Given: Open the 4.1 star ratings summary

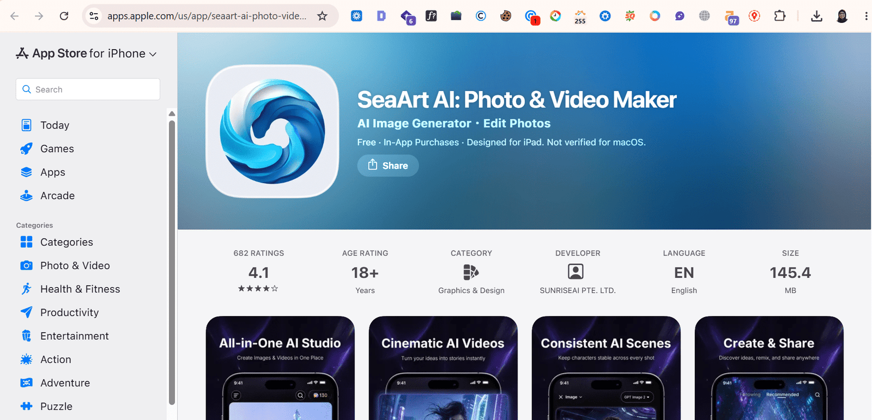Looking at the screenshot, I should pyautogui.click(x=258, y=272).
